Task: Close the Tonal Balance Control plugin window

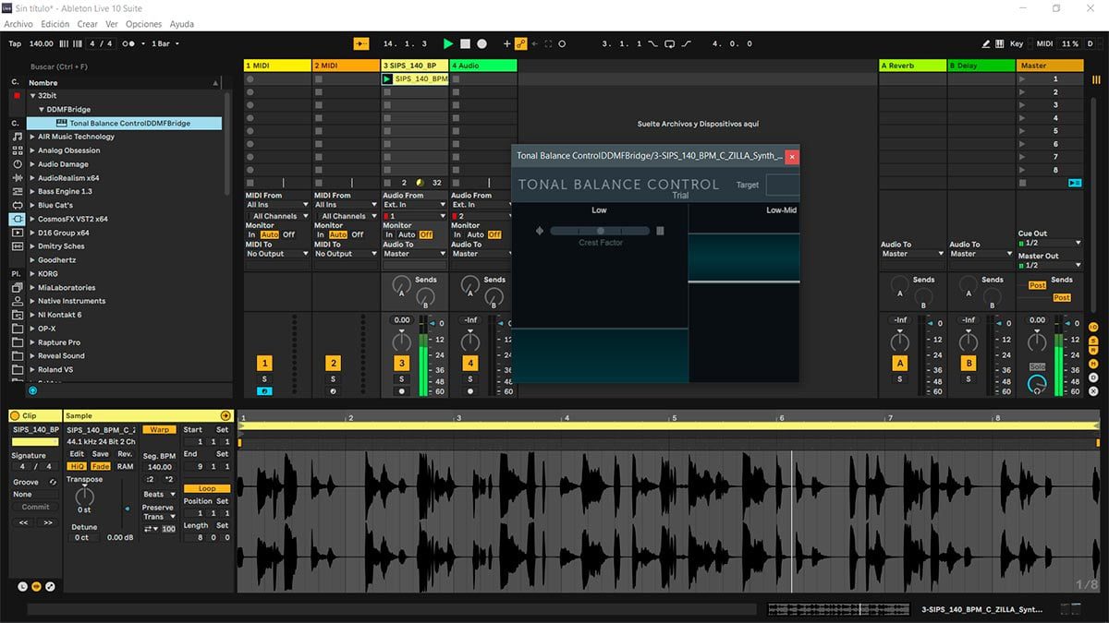Action: pos(792,156)
